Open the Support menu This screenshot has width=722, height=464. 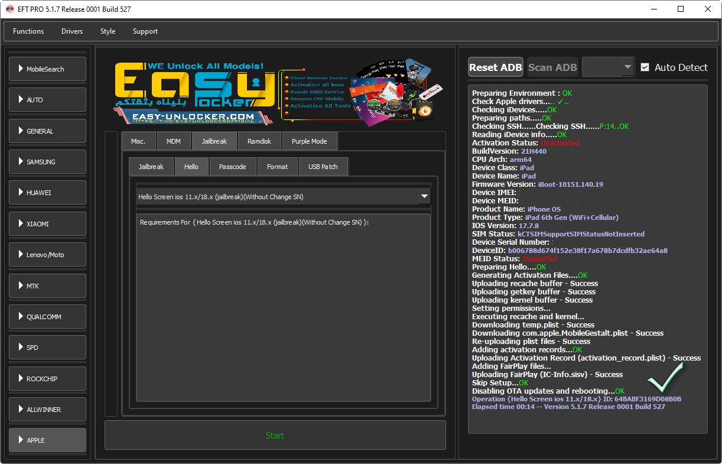(x=145, y=31)
